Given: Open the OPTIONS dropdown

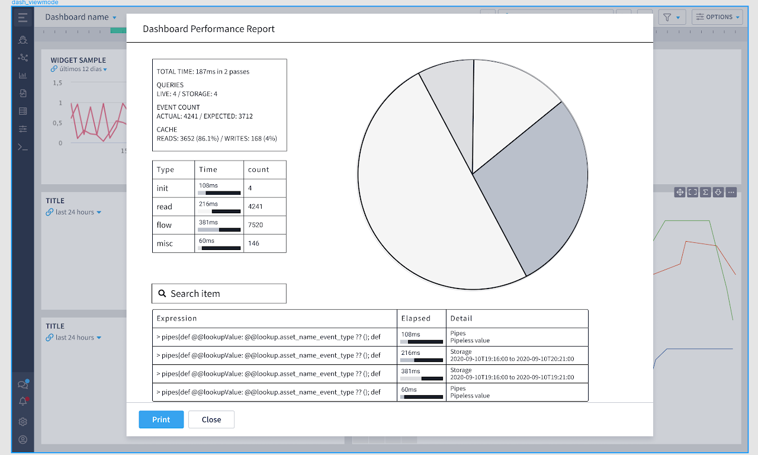Looking at the screenshot, I should (x=717, y=17).
